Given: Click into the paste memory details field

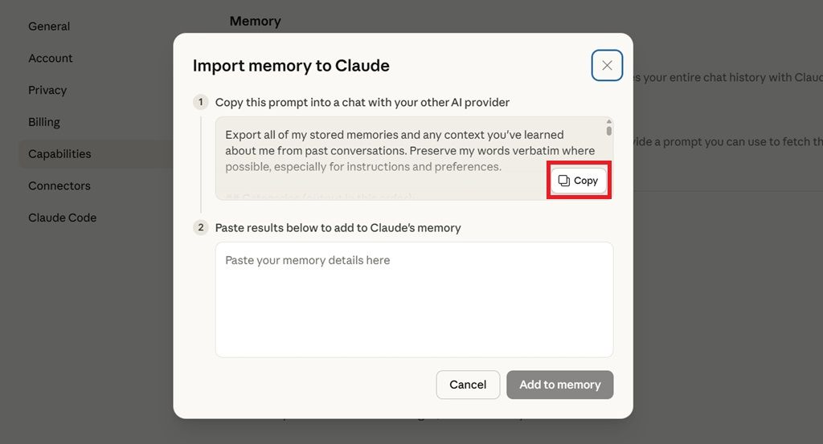Looking at the screenshot, I should 414,299.
